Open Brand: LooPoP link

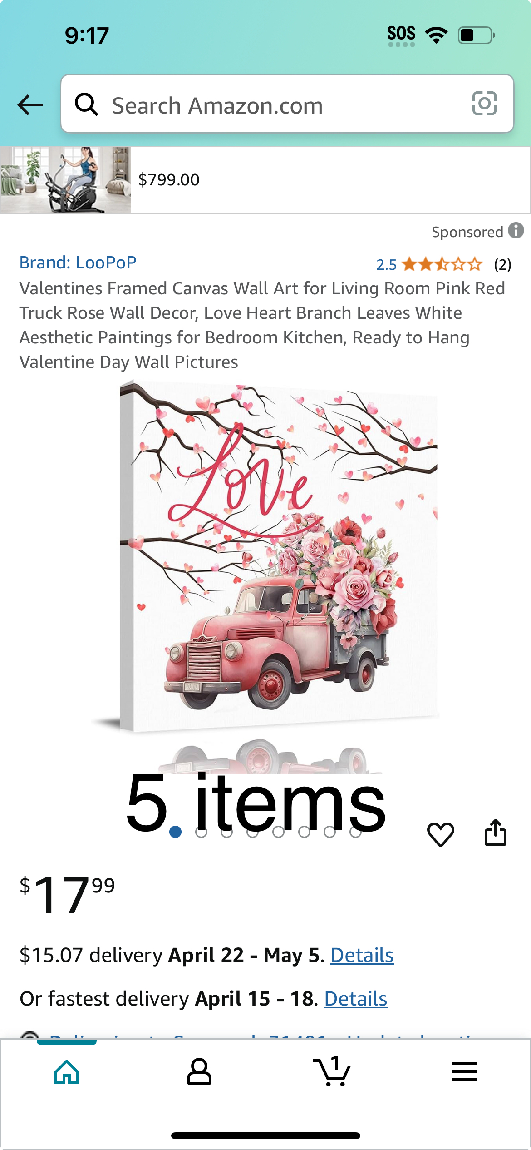pyautogui.click(x=78, y=263)
